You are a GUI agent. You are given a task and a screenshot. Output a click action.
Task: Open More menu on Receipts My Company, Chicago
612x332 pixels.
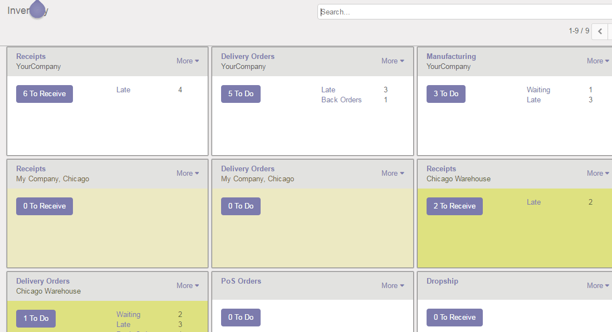point(187,173)
